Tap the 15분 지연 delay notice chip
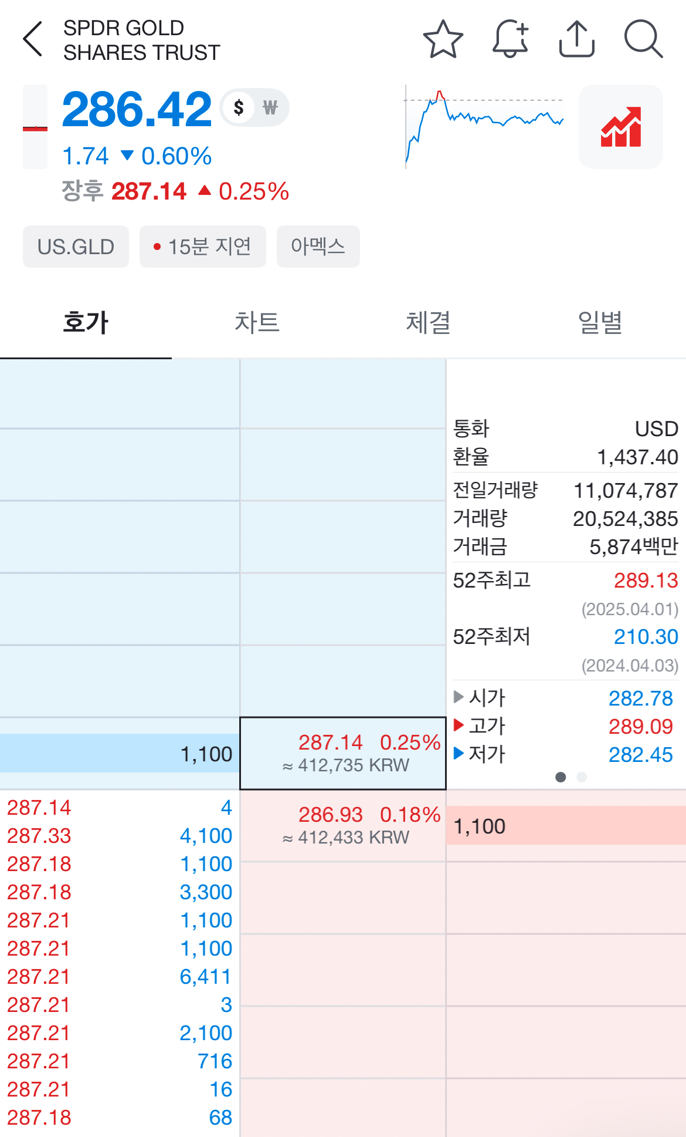The width and height of the screenshot is (686, 1137). pyautogui.click(x=202, y=247)
